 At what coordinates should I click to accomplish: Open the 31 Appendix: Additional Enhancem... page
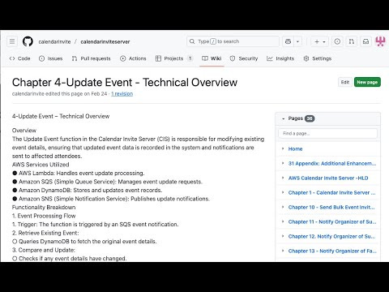332,163
